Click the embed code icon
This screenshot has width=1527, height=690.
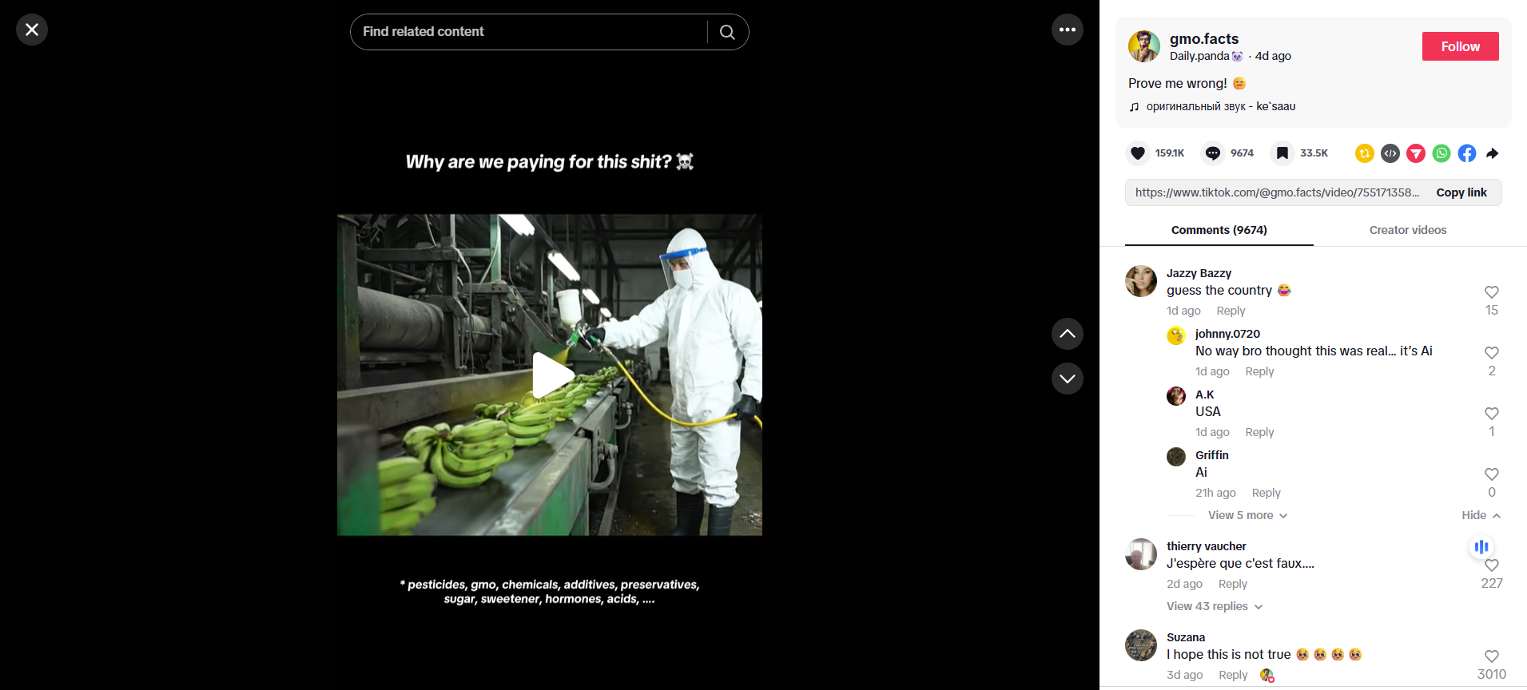(1390, 153)
